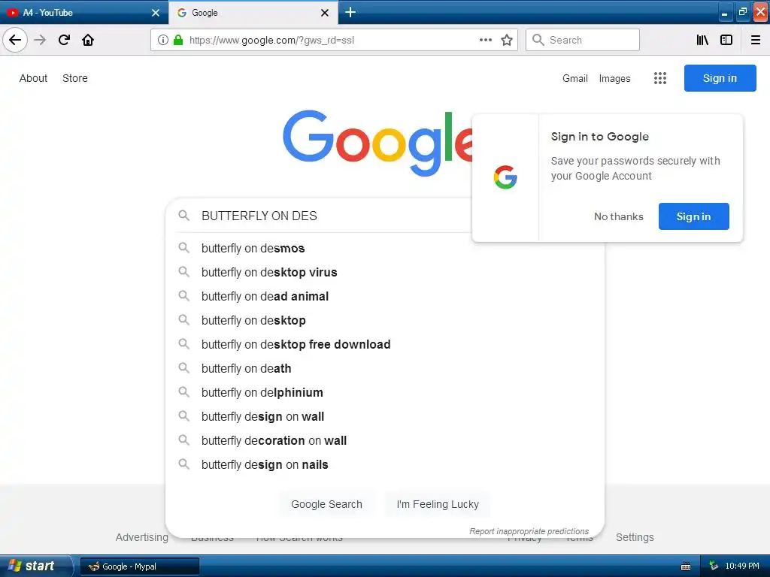770x577 pixels.
Task: Reload the current page
Action: (64, 40)
